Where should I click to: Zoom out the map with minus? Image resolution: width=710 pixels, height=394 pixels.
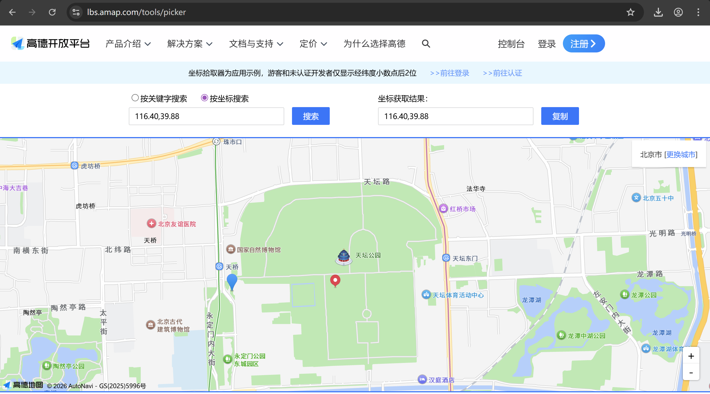pos(691,372)
